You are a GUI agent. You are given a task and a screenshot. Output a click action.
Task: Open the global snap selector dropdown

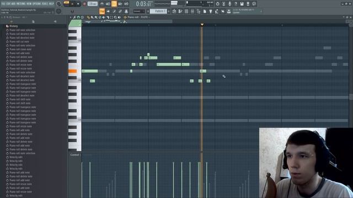(138, 11)
